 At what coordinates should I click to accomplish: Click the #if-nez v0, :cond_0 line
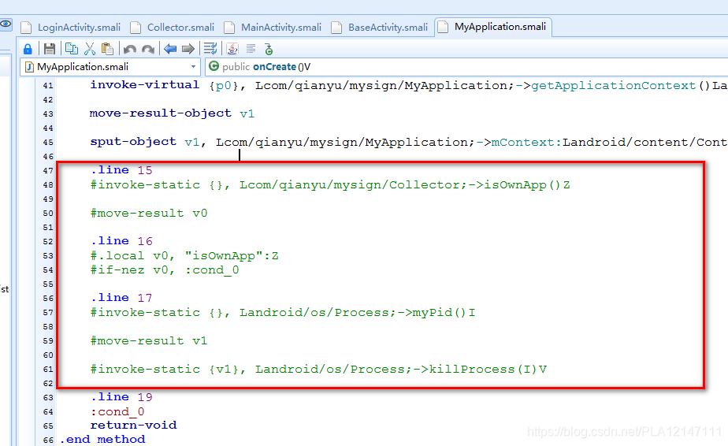pos(165,270)
